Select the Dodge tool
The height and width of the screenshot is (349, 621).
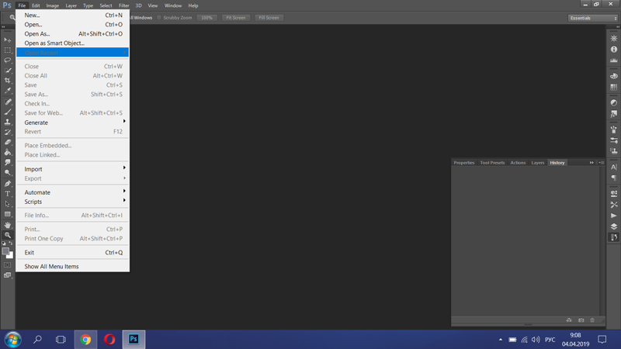8,172
